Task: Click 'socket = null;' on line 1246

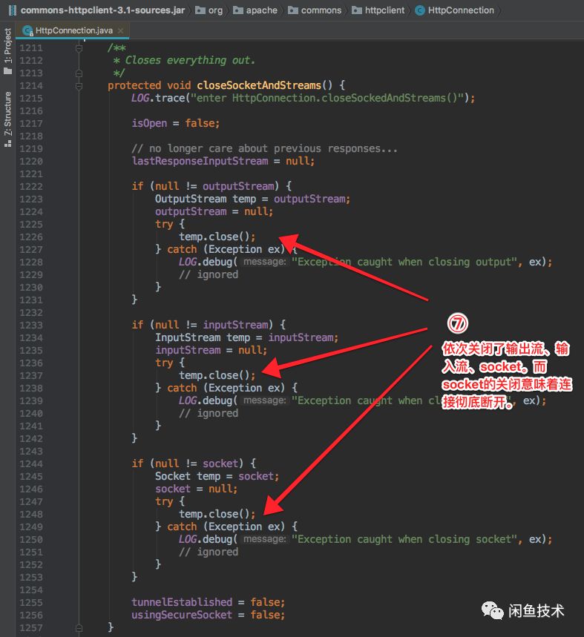Action: click(197, 489)
